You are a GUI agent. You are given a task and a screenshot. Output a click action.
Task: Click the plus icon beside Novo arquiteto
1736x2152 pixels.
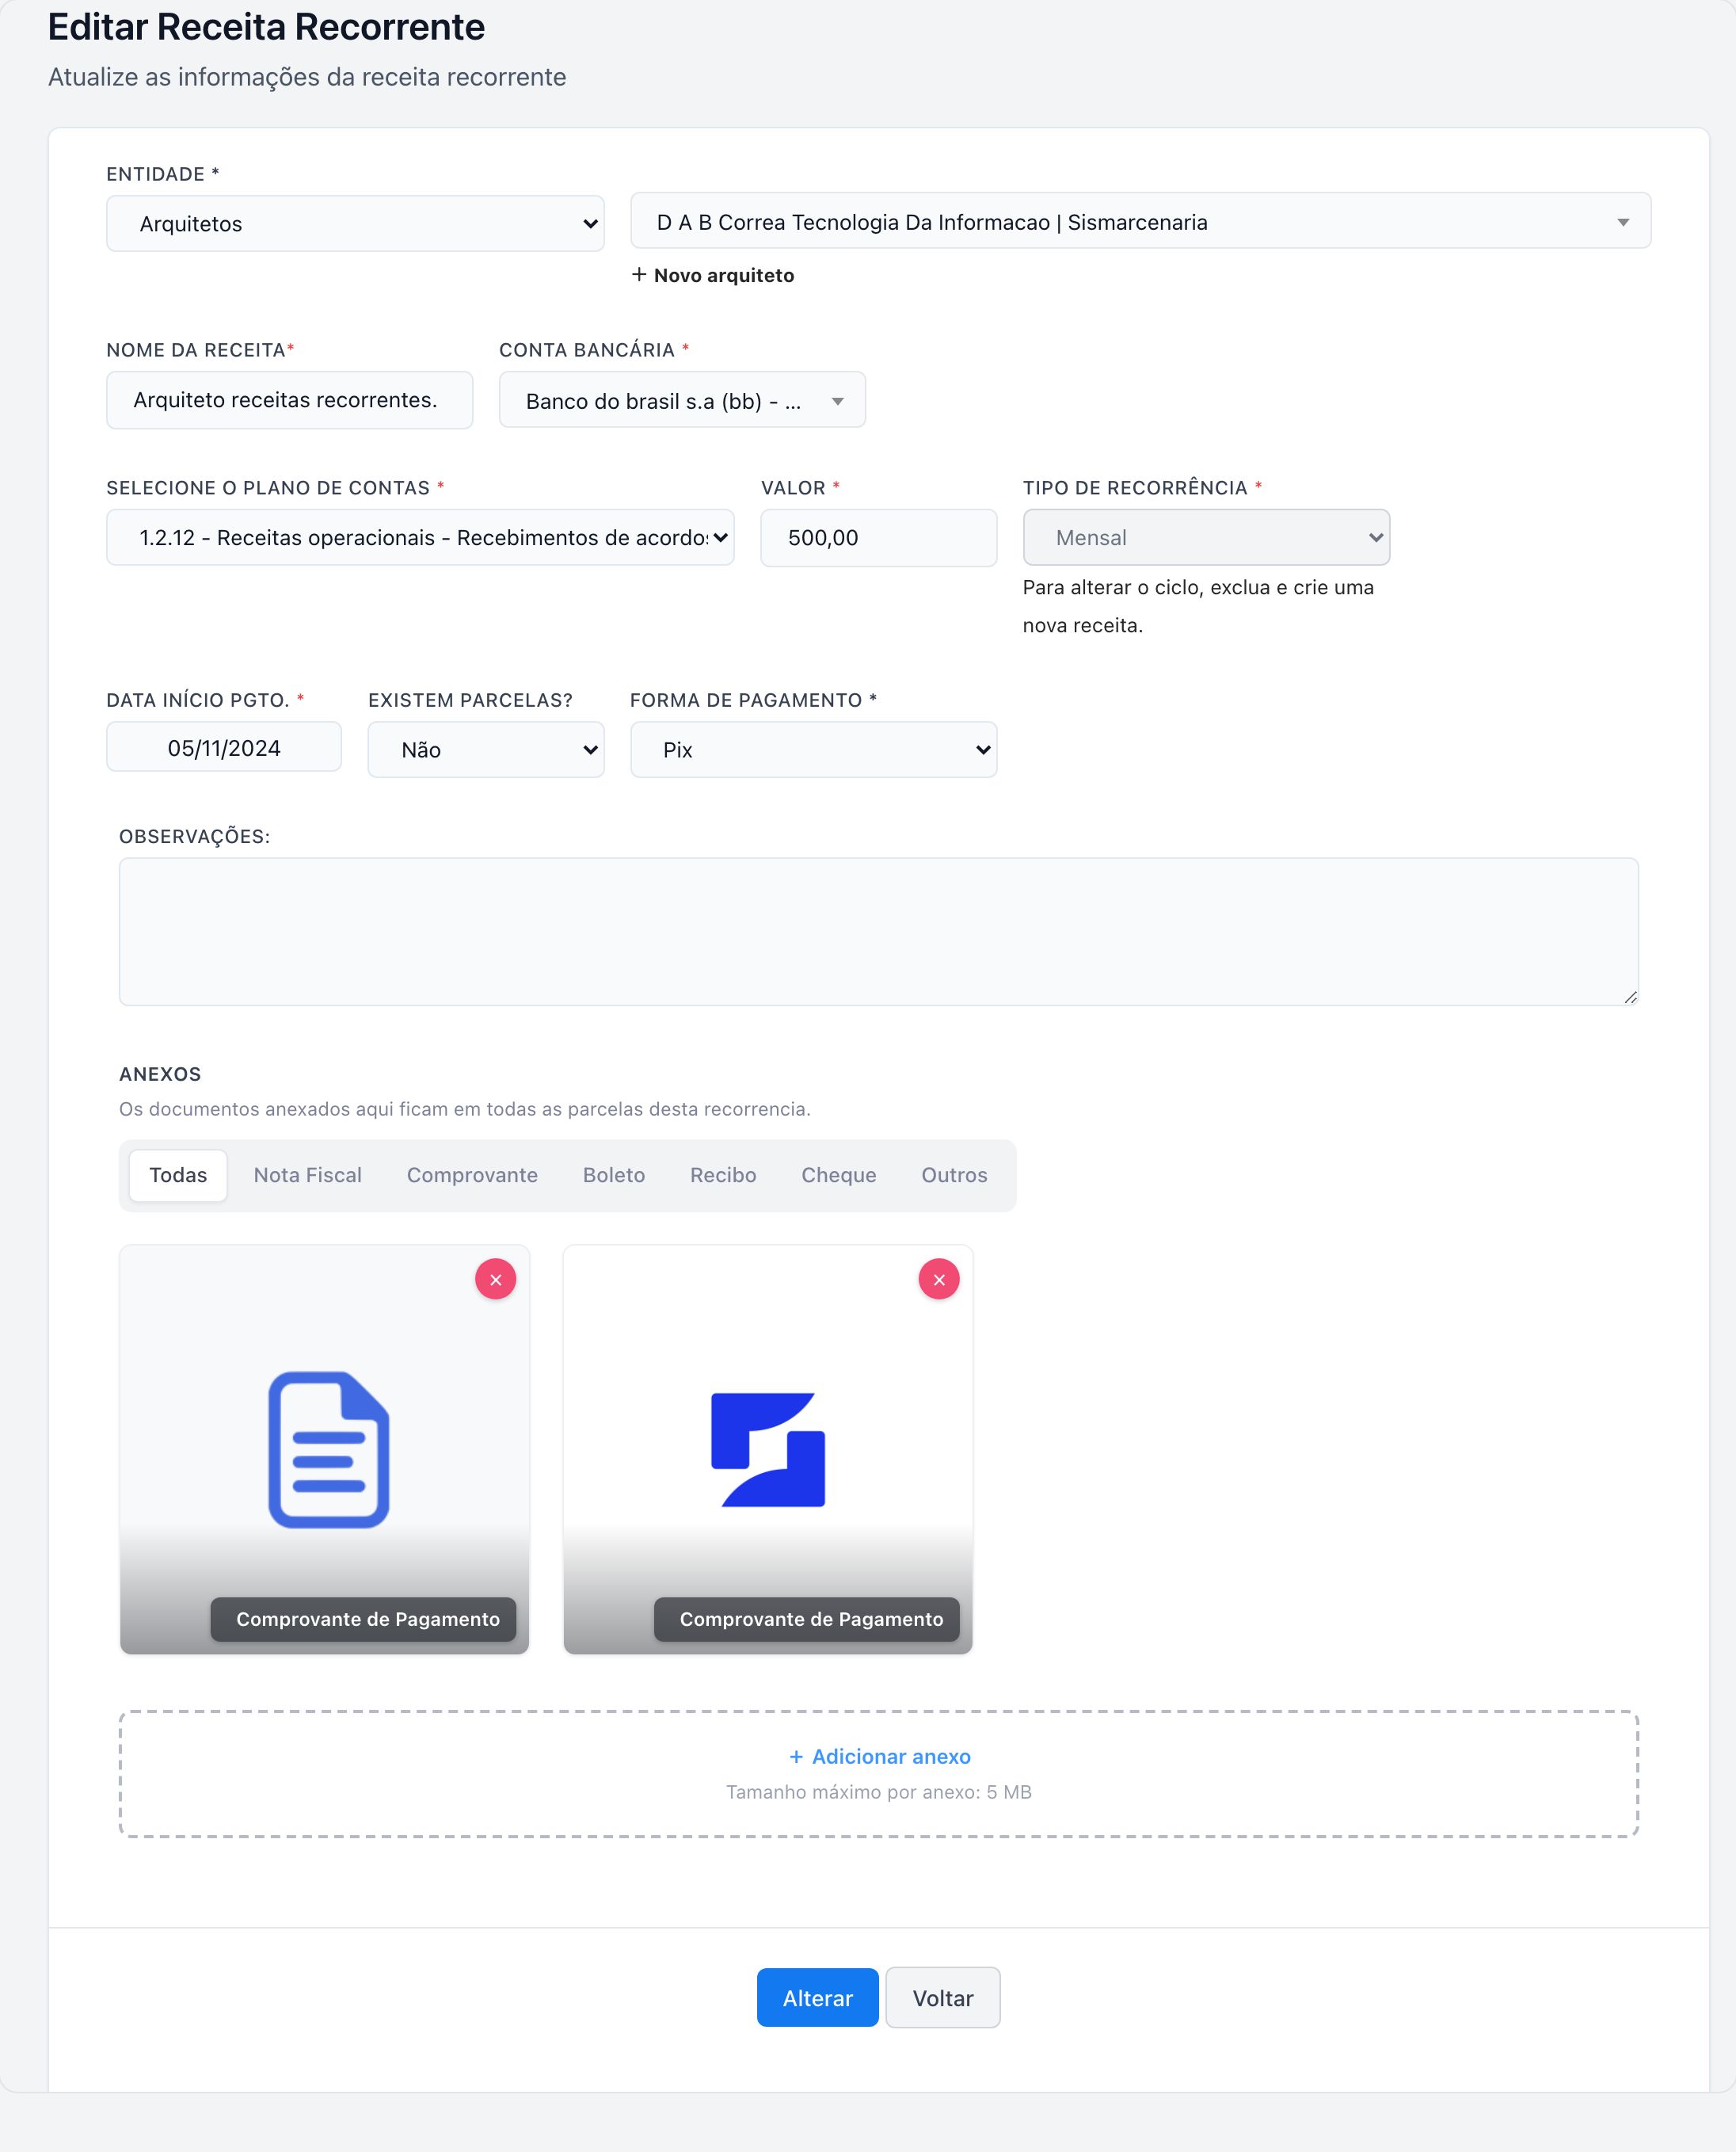pyautogui.click(x=639, y=274)
